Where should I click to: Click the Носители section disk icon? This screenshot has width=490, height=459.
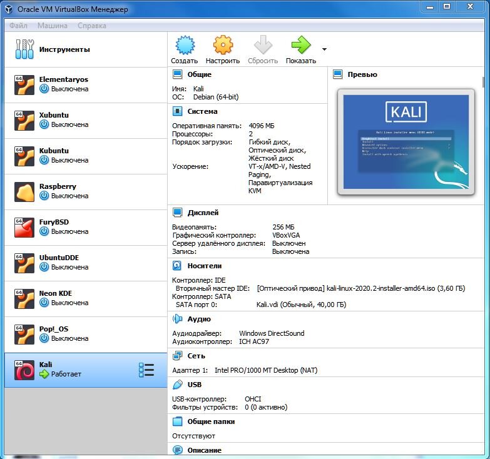click(x=177, y=266)
